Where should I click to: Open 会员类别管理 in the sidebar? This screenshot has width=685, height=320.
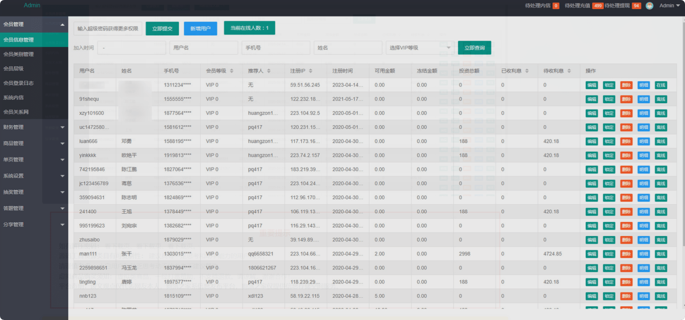coord(34,54)
